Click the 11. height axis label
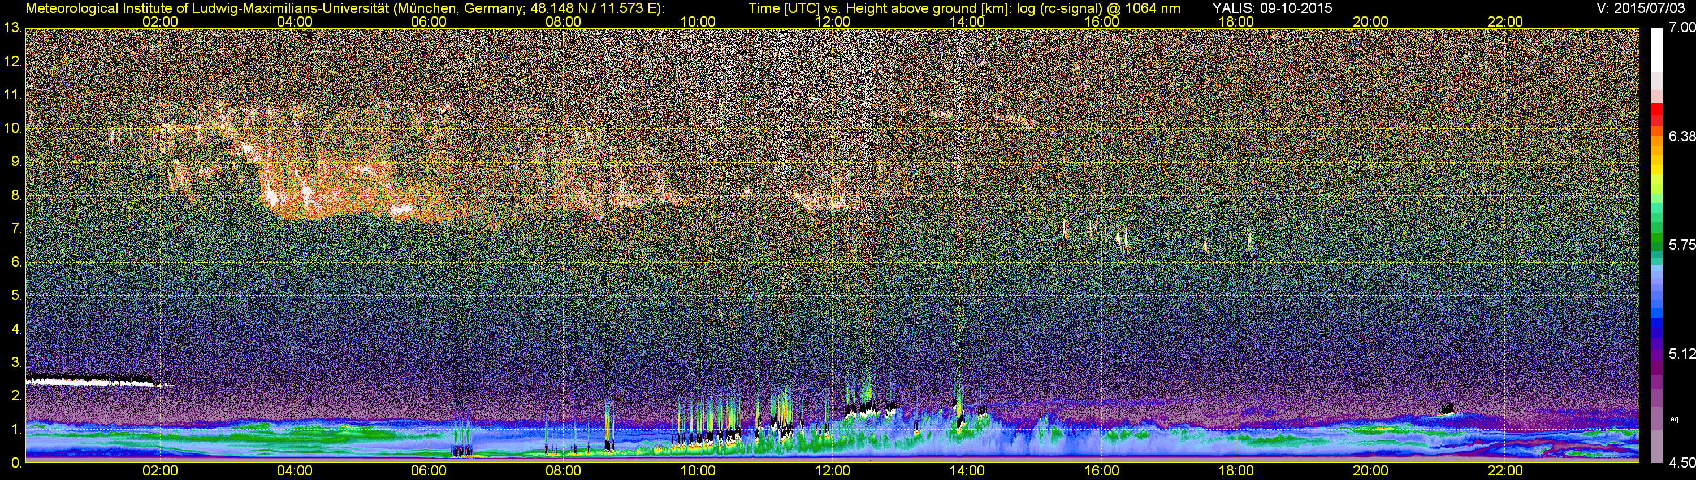 click(13, 95)
